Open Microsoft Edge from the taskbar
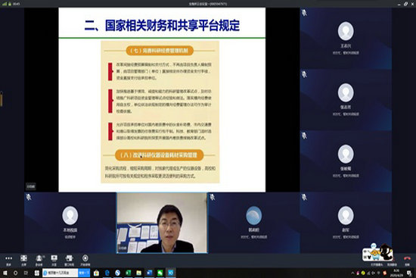This screenshot has height=278, width=416. pos(107,273)
